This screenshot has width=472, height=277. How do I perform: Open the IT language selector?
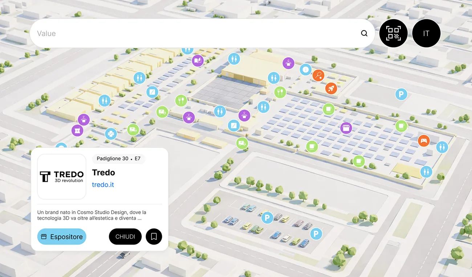[x=426, y=33]
